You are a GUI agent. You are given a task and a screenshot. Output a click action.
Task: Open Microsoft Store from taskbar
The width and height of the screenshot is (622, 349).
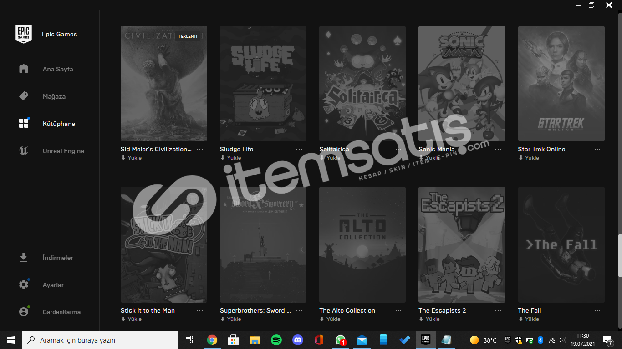point(234,340)
